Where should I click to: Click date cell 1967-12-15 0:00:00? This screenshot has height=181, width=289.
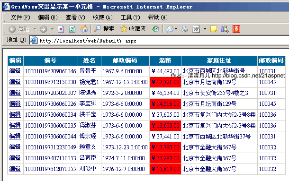[125, 82]
